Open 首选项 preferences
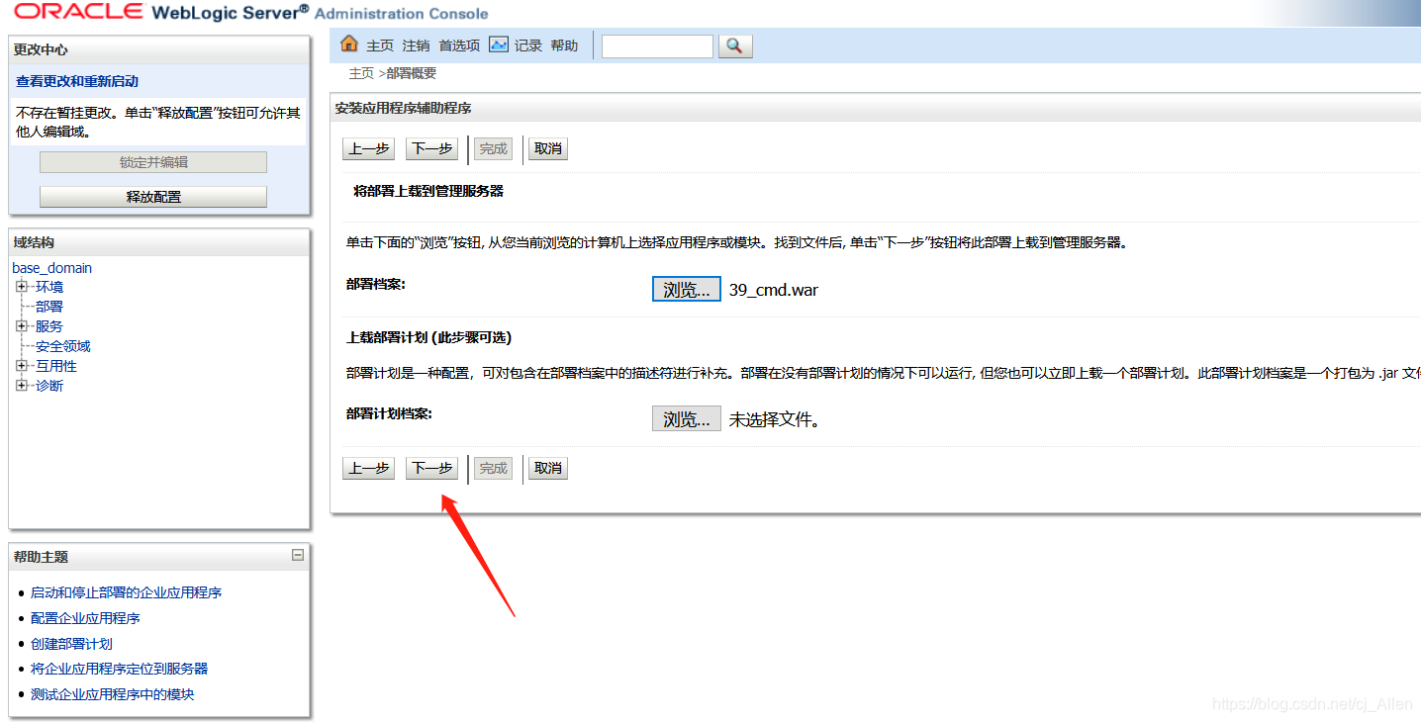This screenshot has width=1421, height=722. [x=460, y=45]
